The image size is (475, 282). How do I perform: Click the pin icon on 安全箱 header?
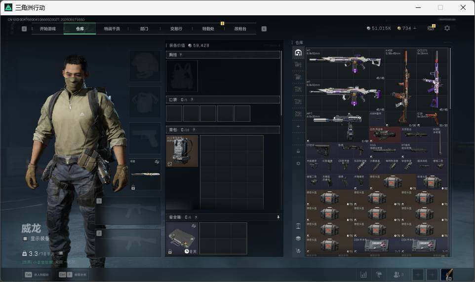(x=278, y=217)
